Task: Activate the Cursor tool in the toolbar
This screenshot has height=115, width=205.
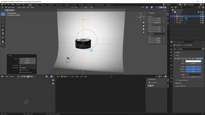Action: click(x=3, y=18)
